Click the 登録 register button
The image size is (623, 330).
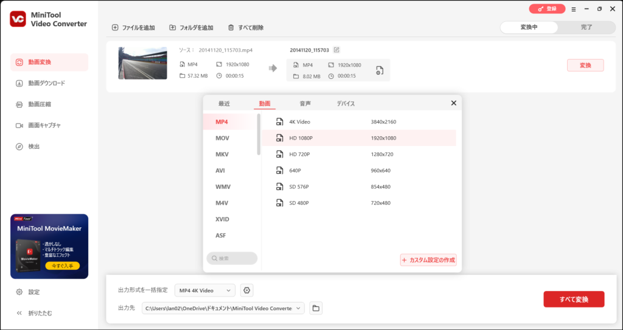tap(547, 9)
